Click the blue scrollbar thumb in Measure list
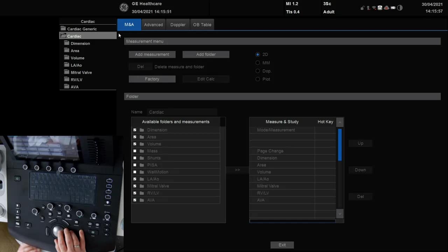This screenshot has height=252, width=448. [339, 145]
